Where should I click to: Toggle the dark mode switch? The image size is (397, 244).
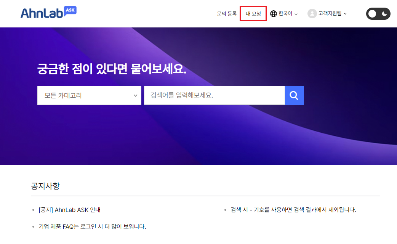(378, 14)
